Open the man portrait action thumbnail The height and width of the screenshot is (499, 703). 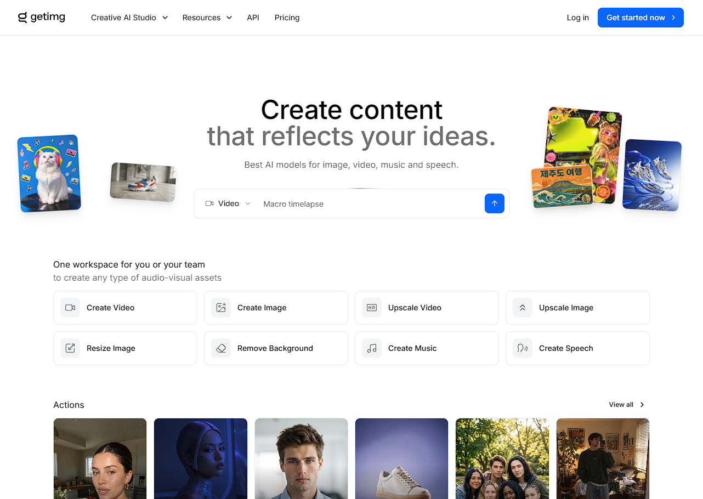pos(301,458)
